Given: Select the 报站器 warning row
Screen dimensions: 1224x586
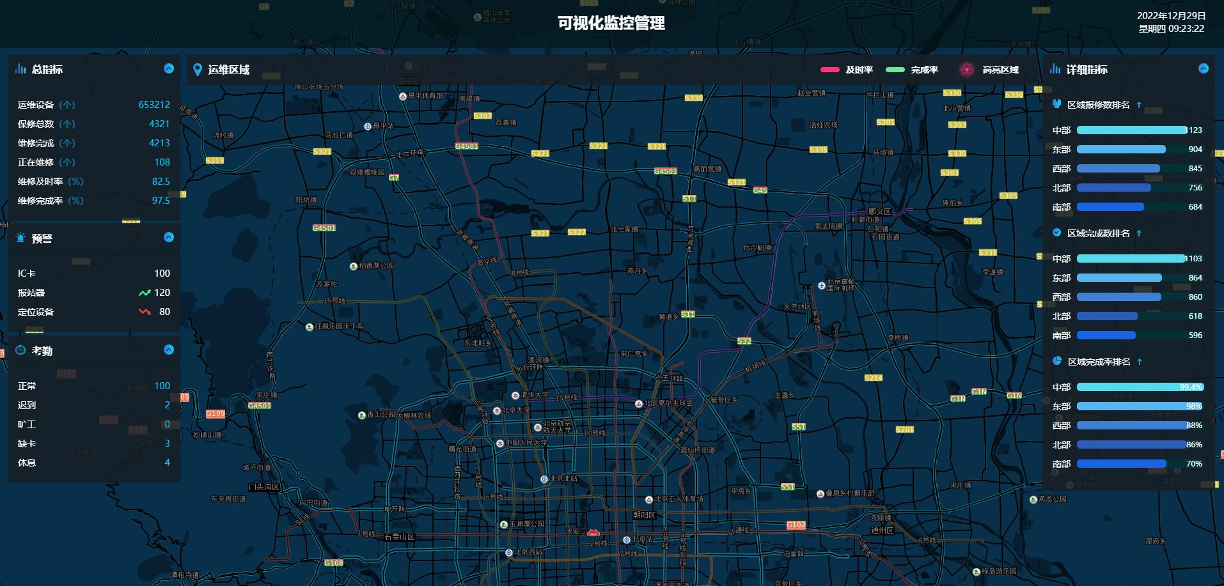Looking at the screenshot, I should pyautogui.click(x=94, y=293).
